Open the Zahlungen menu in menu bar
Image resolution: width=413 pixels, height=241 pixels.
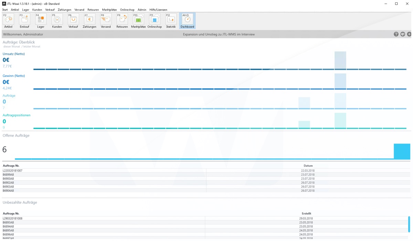click(x=64, y=10)
